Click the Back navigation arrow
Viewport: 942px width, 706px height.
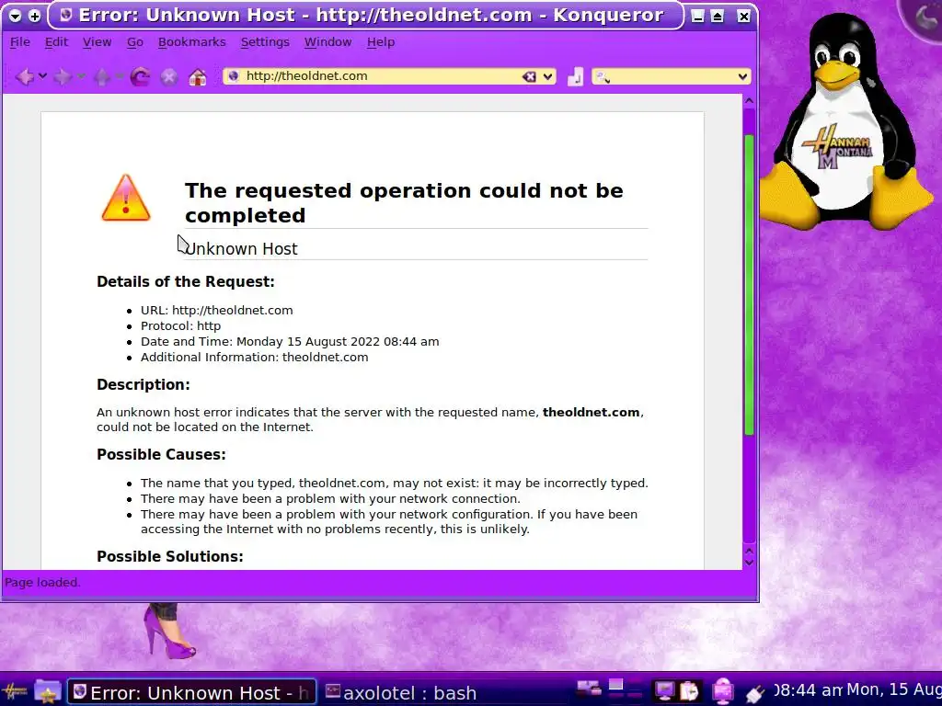coord(25,77)
